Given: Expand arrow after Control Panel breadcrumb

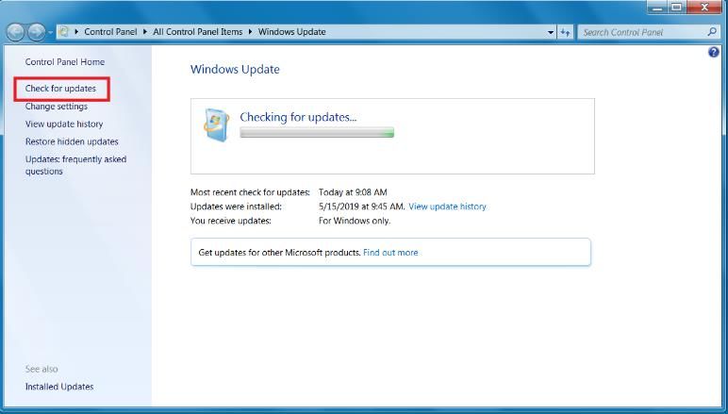Looking at the screenshot, I should click(x=145, y=31).
